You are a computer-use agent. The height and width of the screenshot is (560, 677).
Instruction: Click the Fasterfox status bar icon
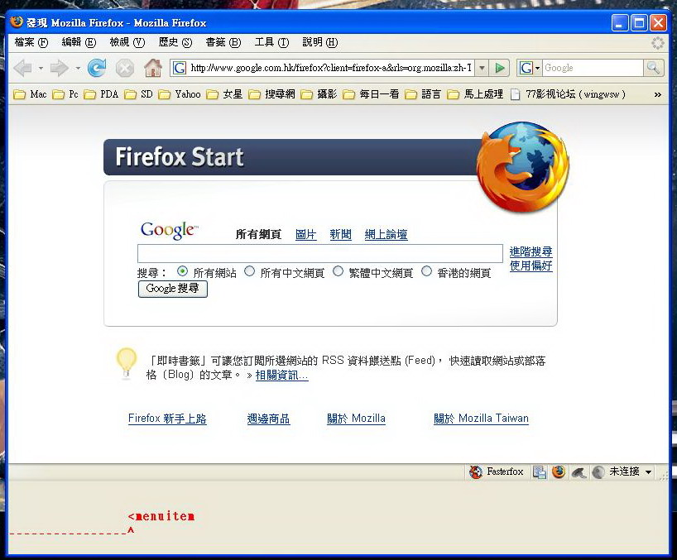[476, 472]
